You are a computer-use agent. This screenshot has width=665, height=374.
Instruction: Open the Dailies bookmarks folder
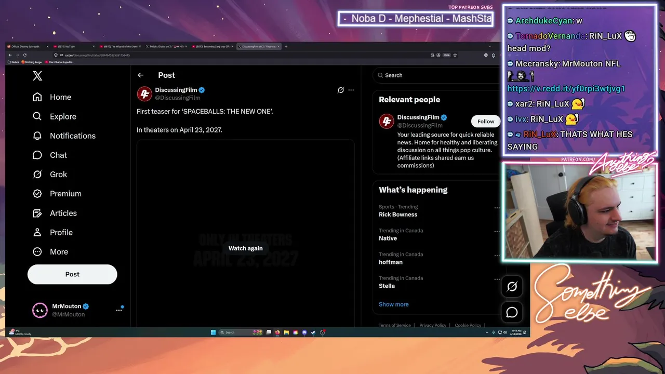[14, 62]
